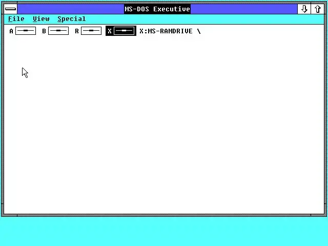328x246 pixels.
Task: Click the MS-DOS Executive title bar
Action: [157, 9]
